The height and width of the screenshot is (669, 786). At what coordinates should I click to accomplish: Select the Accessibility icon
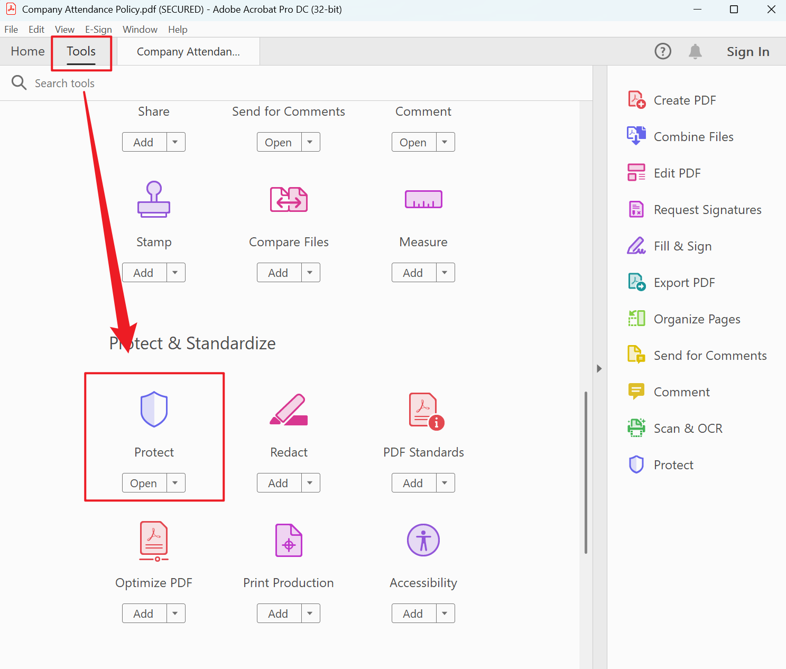(423, 540)
